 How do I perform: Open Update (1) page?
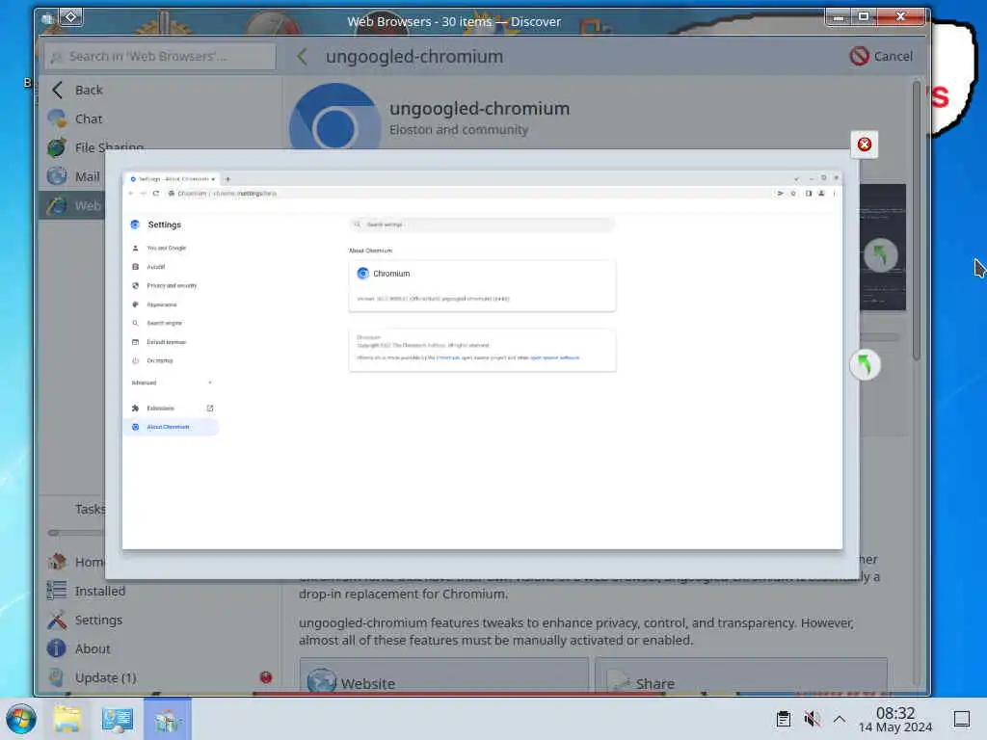point(160,677)
